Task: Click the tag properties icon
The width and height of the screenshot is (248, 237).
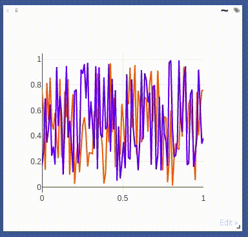Action: point(237,10)
